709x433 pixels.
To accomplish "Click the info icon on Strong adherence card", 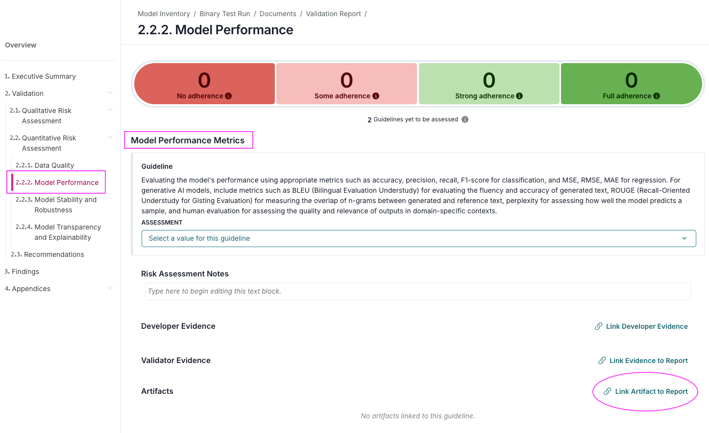I will click(x=520, y=96).
